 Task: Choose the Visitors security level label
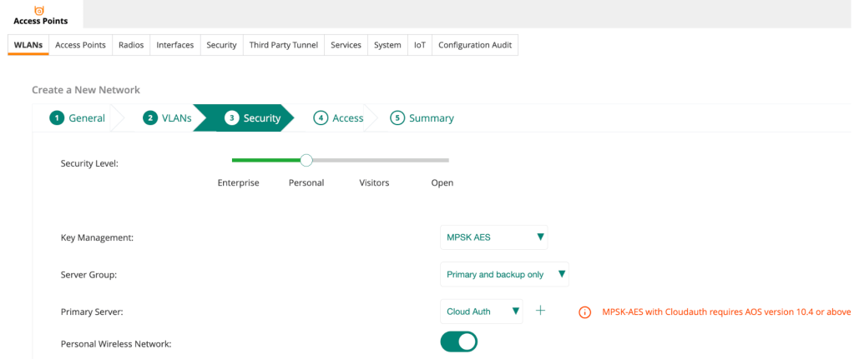pos(374,182)
